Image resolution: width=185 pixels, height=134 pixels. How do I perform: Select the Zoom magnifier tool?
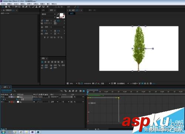pyautogui.click(x=9, y=7)
